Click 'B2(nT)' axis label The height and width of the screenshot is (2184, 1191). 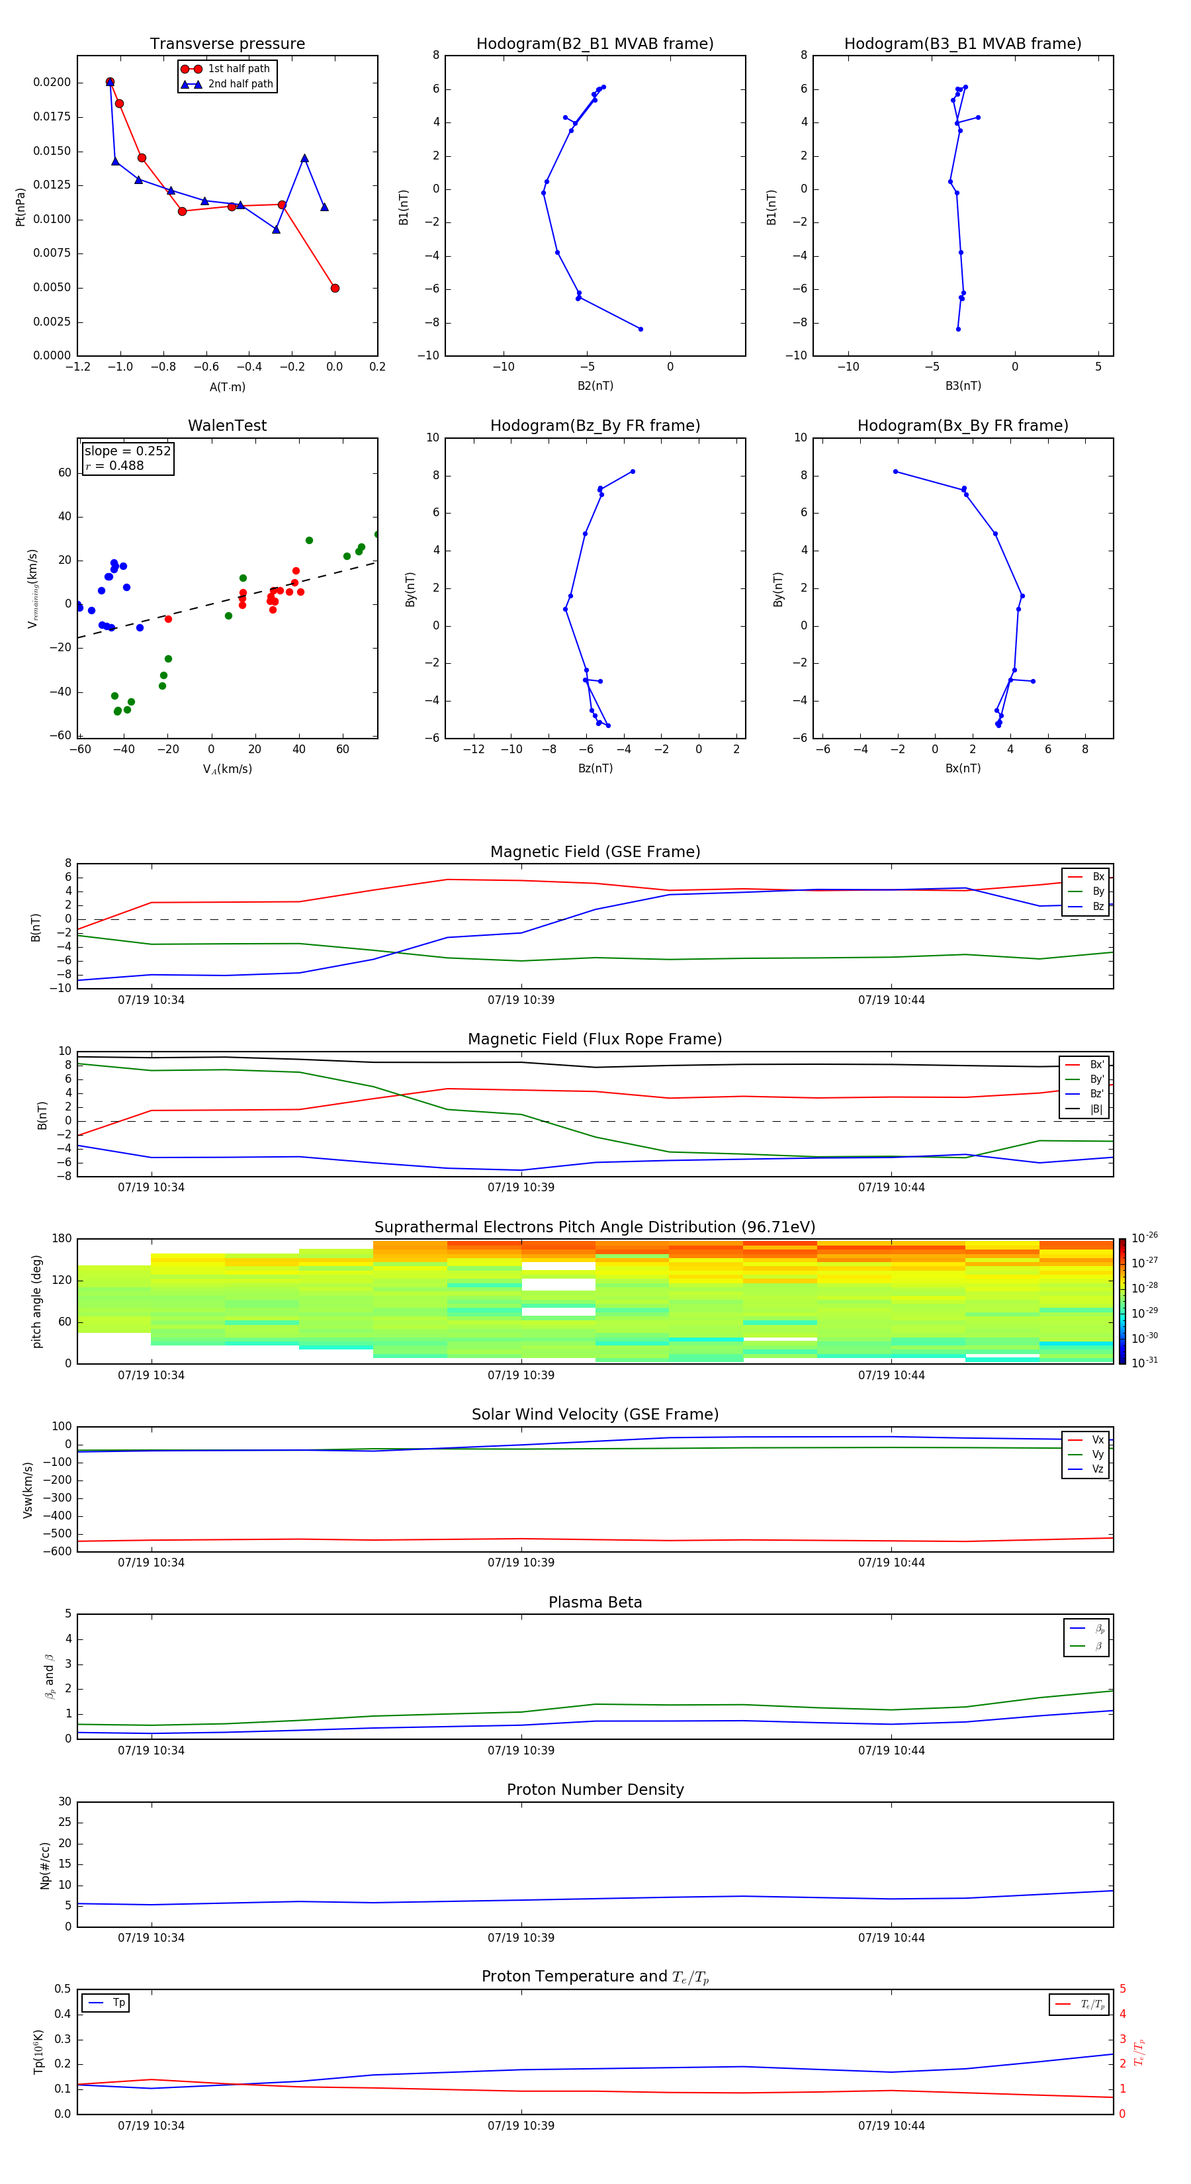[x=595, y=386]
